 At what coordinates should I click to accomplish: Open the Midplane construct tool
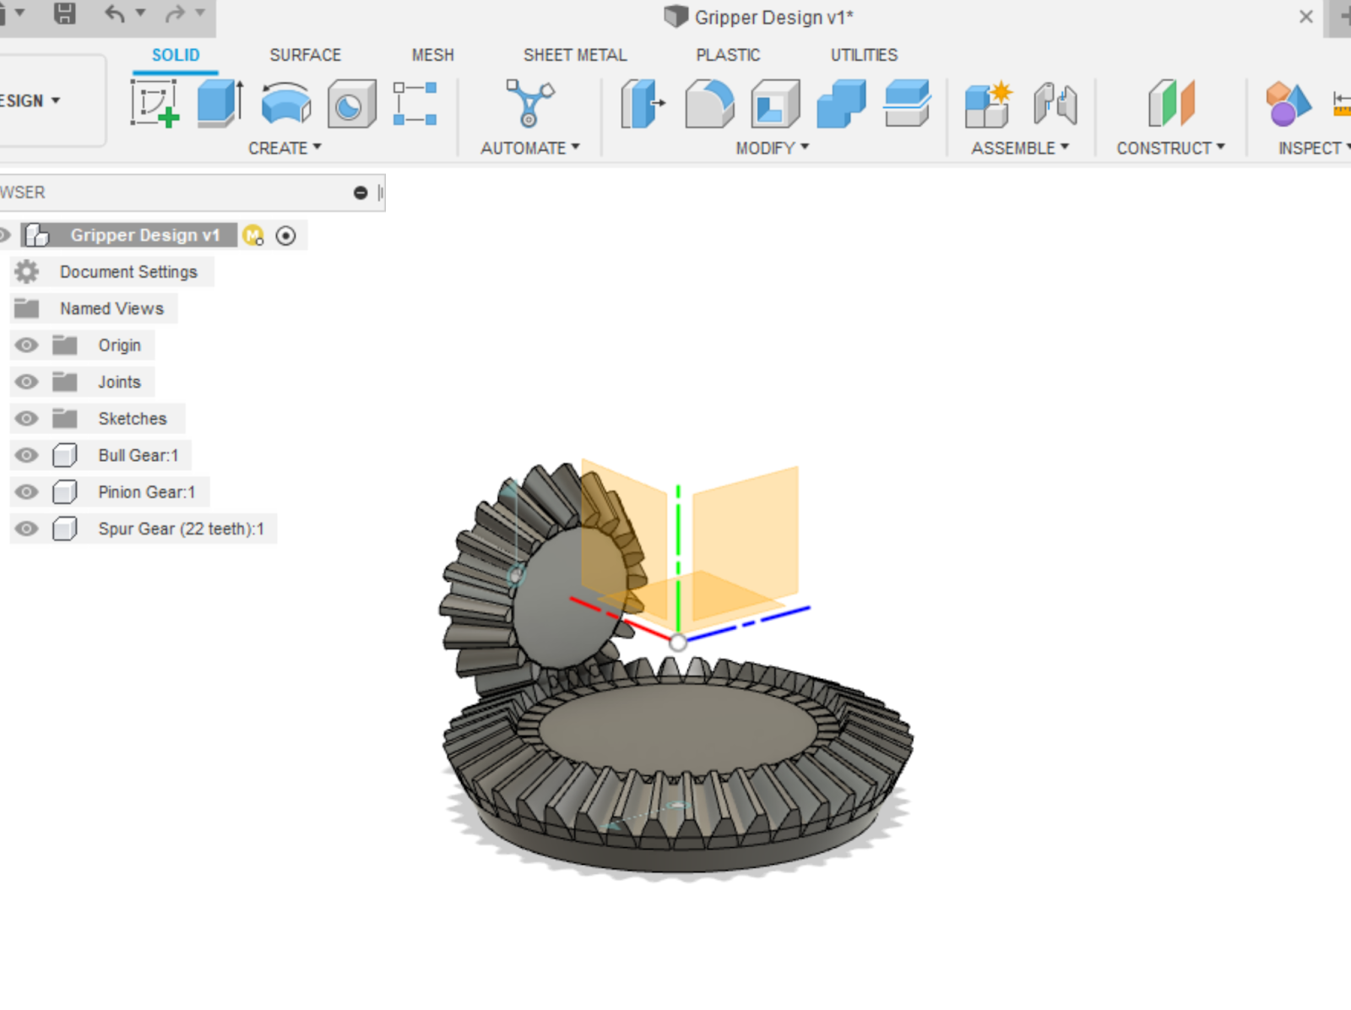coord(1171,103)
